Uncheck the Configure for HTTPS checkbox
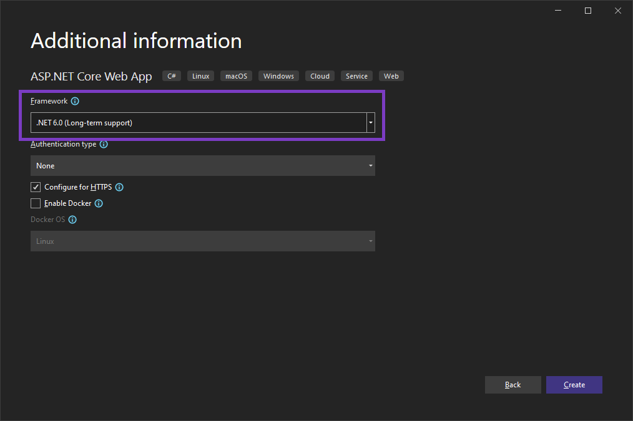This screenshot has width=633, height=421. tap(36, 187)
